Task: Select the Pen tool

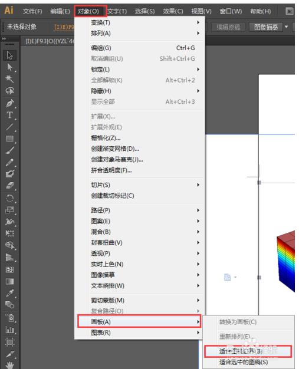Action: (x=9, y=103)
